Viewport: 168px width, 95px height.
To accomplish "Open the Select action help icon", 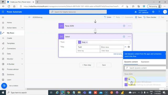I will [124, 37].
